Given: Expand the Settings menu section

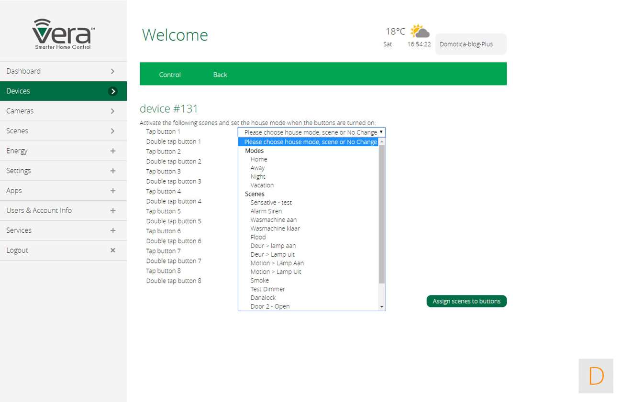Looking at the screenshot, I should coord(113,171).
